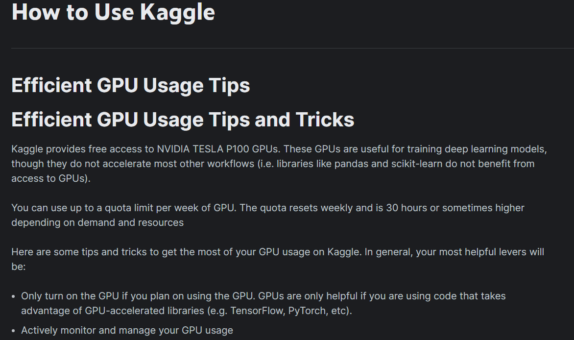Viewport: 574px width, 340px height.
Task: Click the paragraph starting 'You can use up to'
Action: coord(268,215)
